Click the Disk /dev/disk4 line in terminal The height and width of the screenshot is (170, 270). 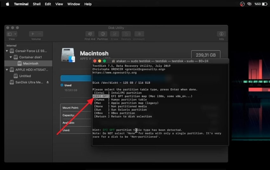click(x=121, y=83)
